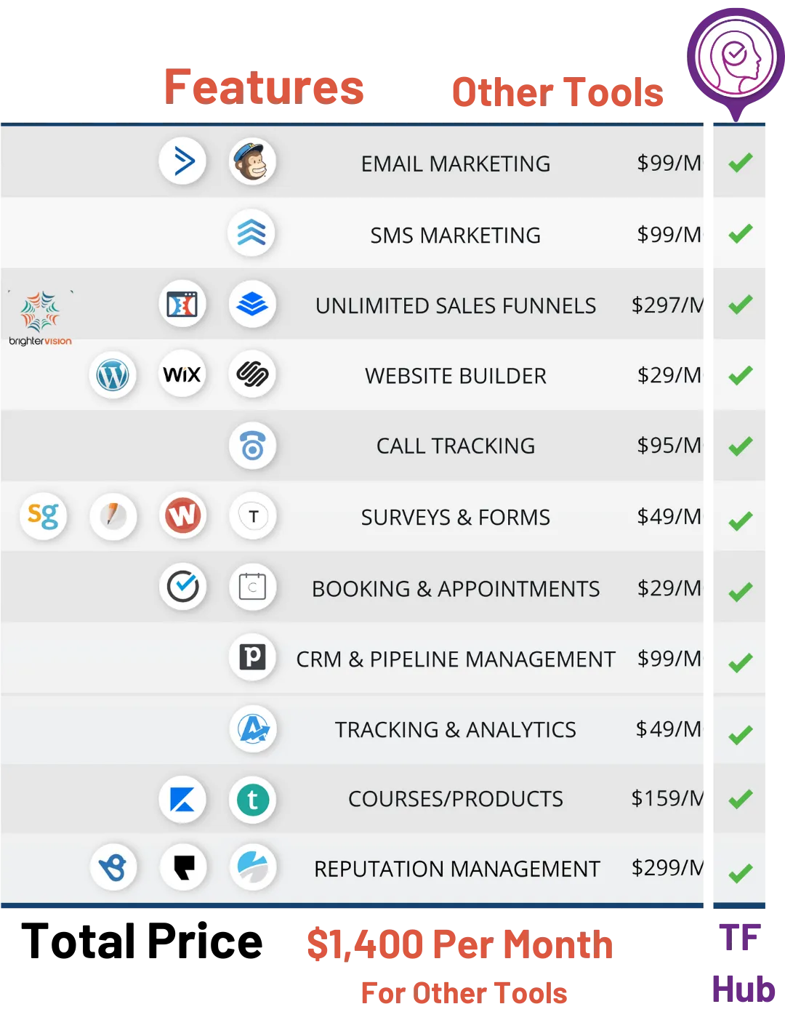The height and width of the screenshot is (1012, 785).
Task: Click the green checkmark for Surveys & Forms
Action: [x=741, y=521]
